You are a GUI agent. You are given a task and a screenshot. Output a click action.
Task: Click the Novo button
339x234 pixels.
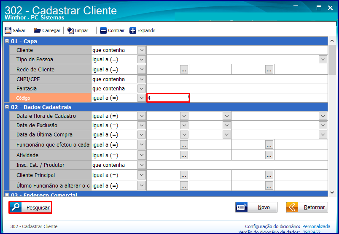coord(256,207)
